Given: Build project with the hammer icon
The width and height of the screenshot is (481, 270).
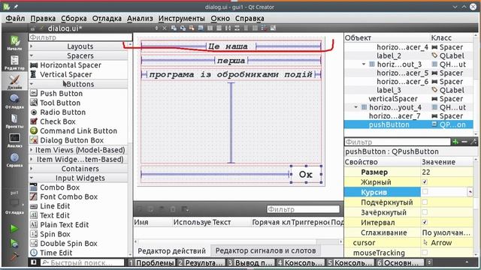Looking at the screenshot, I should (14, 256).
